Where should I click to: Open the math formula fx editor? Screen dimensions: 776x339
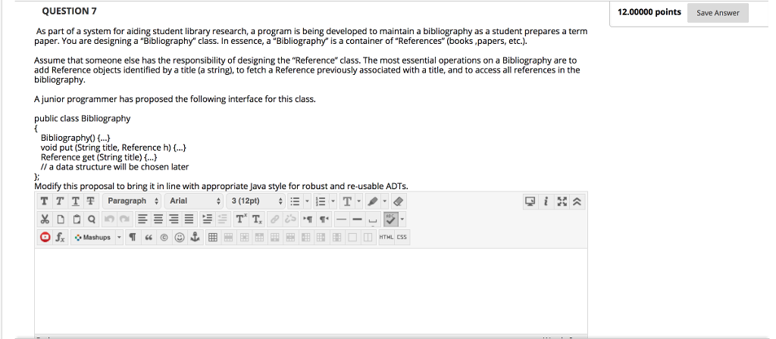[59, 238]
